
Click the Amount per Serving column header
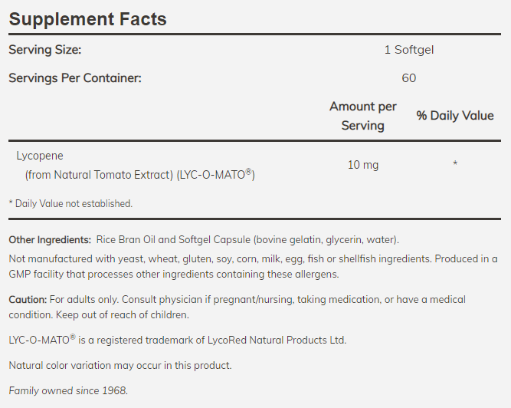pyautogui.click(x=362, y=115)
